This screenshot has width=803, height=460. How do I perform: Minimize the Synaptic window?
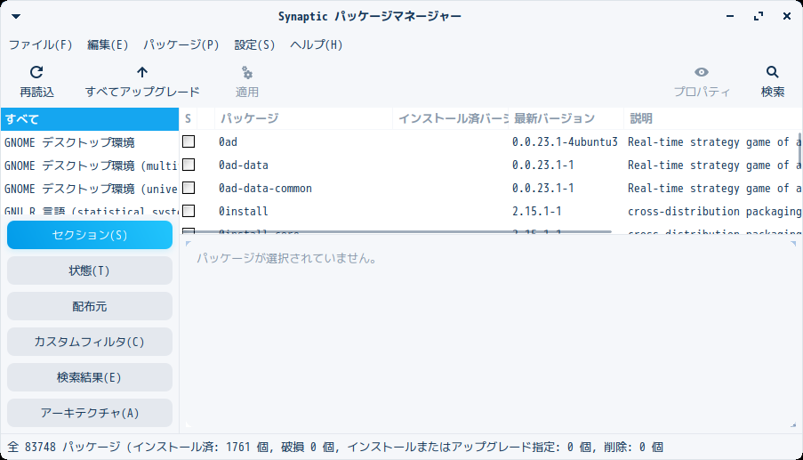pyautogui.click(x=730, y=16)
